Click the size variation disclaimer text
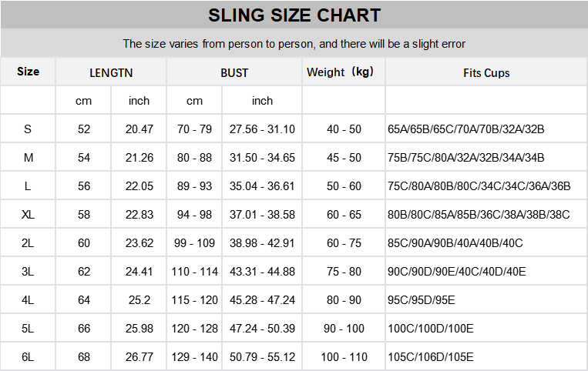Image resolution: width=588 pixels, height=371 pixels. 294,44
